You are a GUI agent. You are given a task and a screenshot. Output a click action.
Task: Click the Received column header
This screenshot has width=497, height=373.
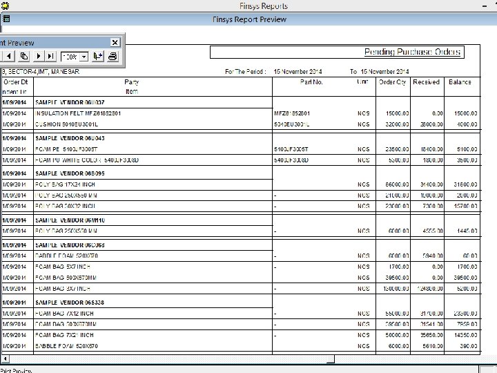coord(427,82)
